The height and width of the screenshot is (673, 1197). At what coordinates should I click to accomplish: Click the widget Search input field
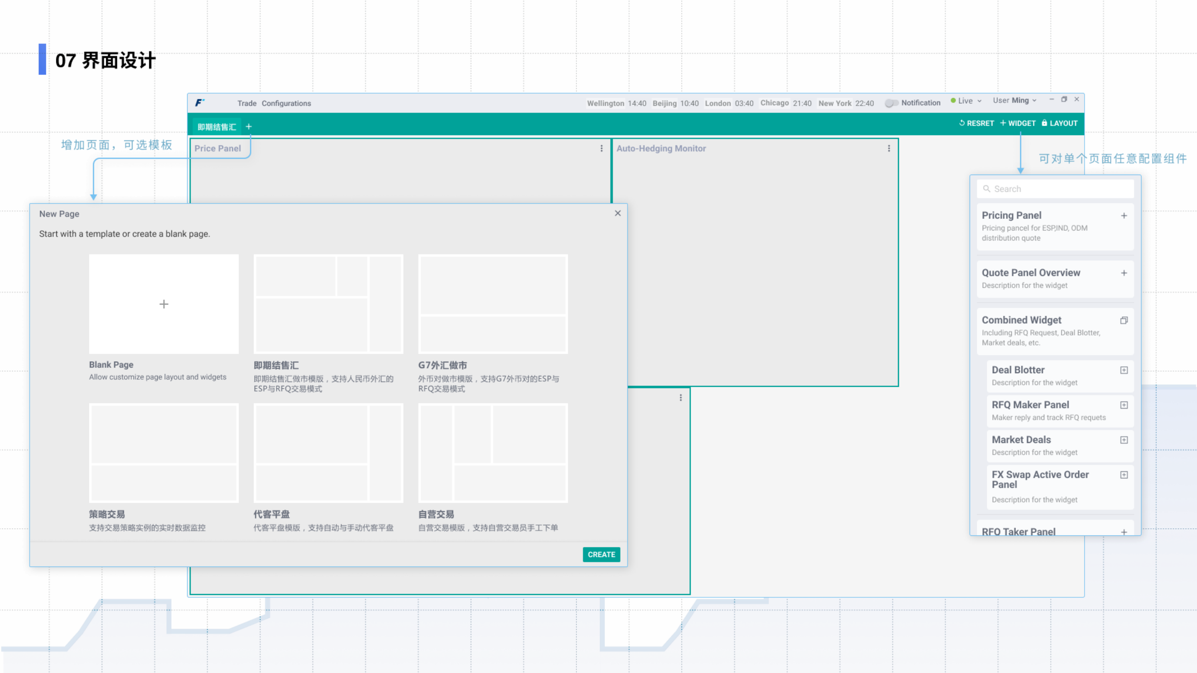(x=1055, y=189)
